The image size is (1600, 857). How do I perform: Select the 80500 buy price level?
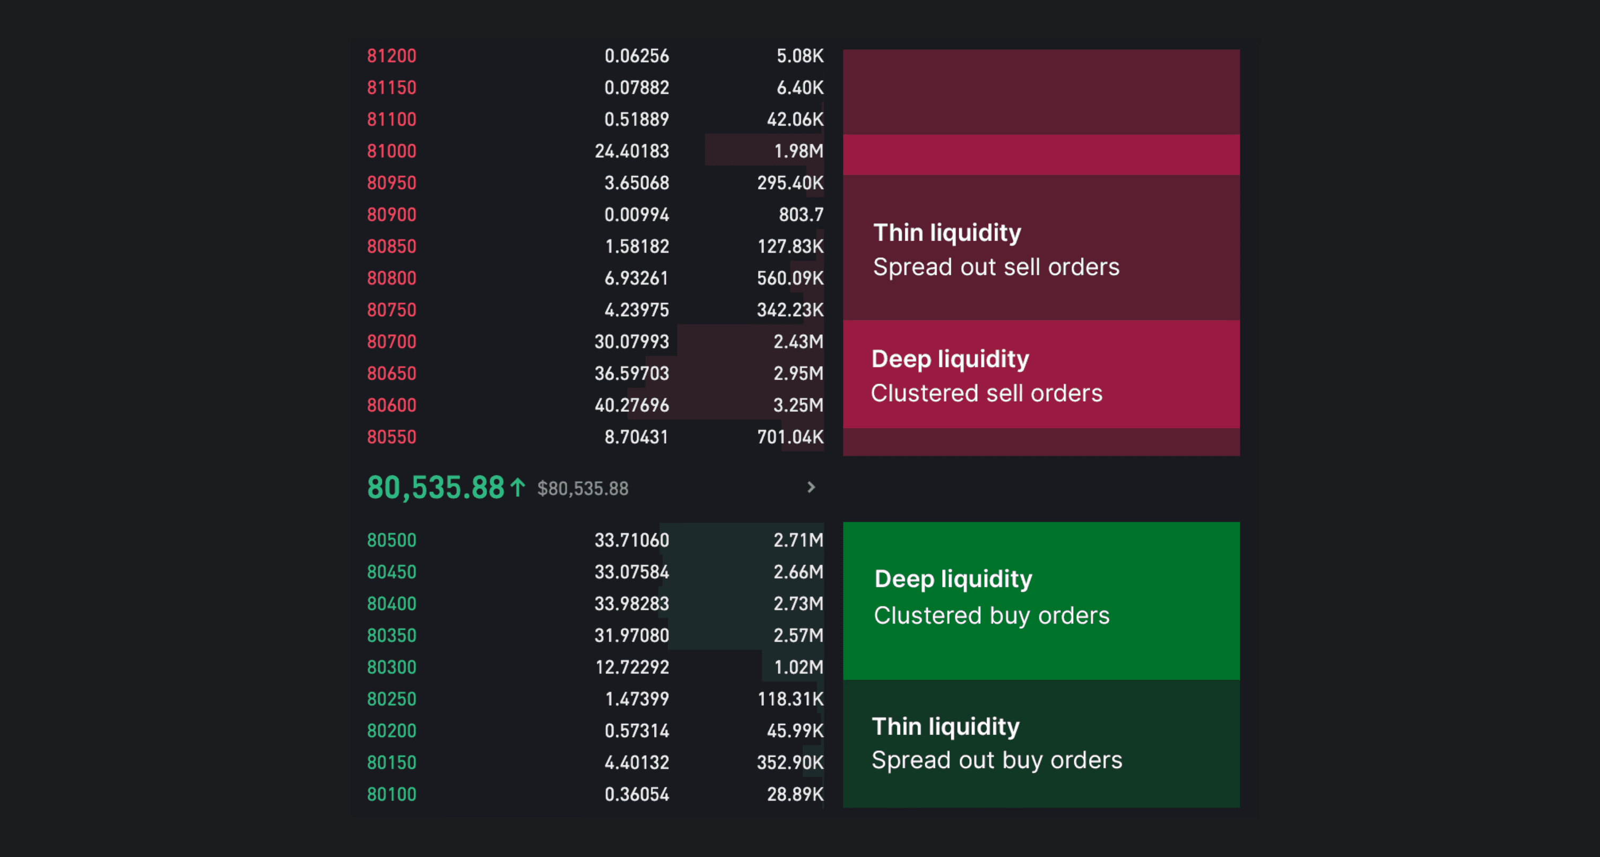[392, 540]
